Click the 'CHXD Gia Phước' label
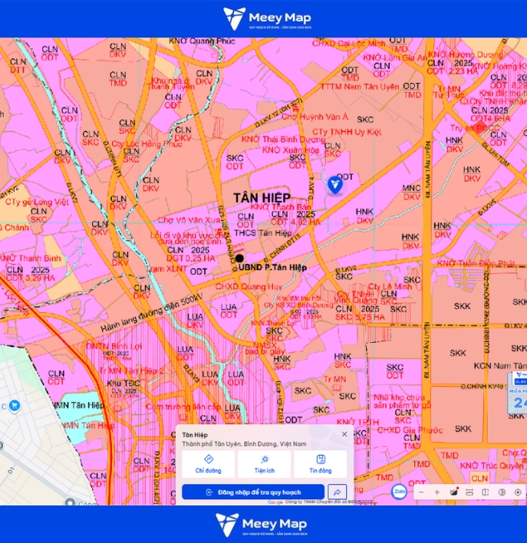This screenshot has width=527, height=543. click(x=410, y=430)
